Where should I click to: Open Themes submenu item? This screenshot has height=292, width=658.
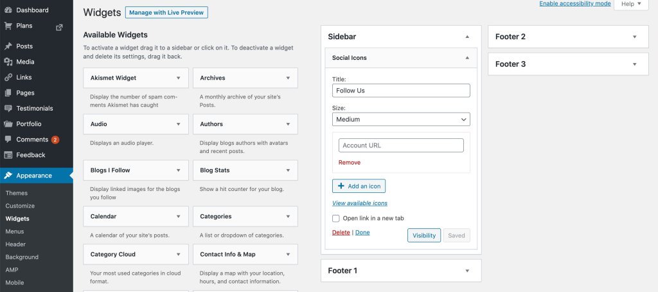(17, 193)
